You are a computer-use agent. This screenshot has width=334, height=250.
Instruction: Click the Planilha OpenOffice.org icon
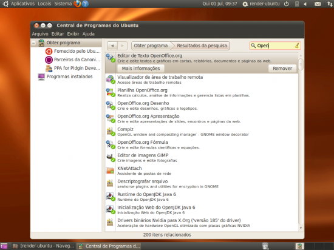tap(111, 92)
